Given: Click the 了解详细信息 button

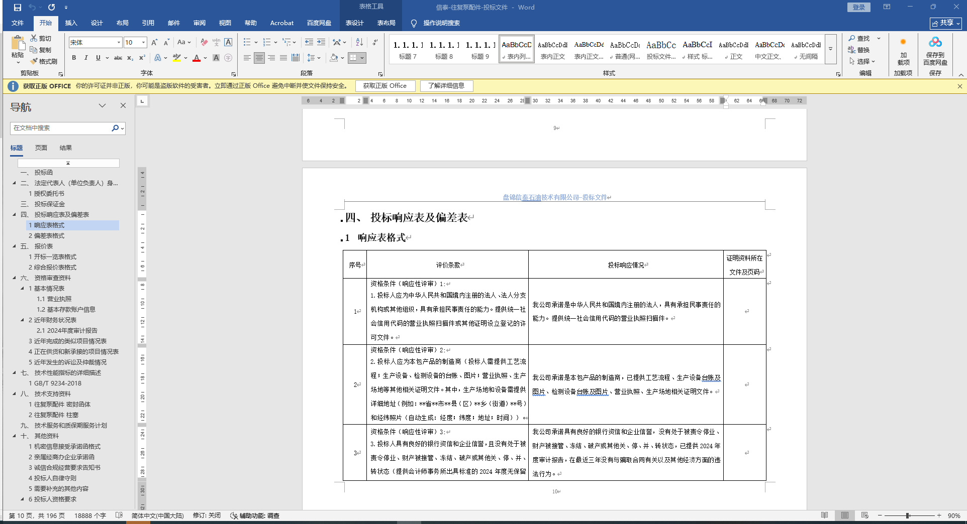Looking at the screenshot, I should [x=446, y=86].
